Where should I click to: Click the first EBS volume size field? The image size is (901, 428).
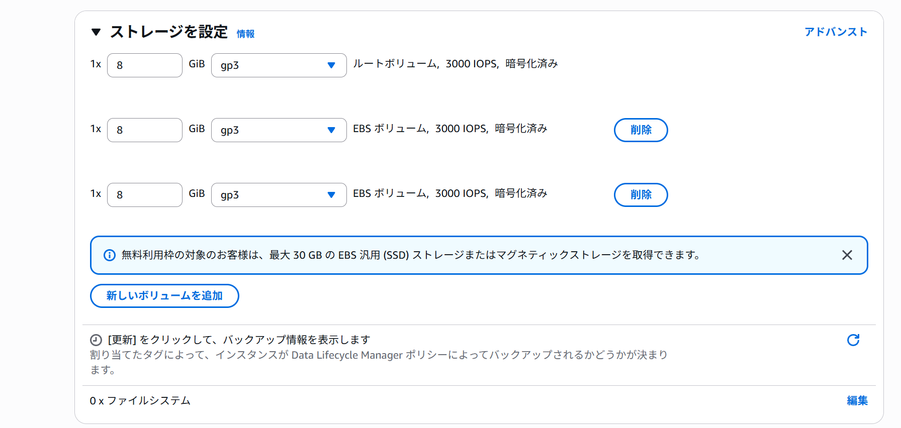(145, 130)
